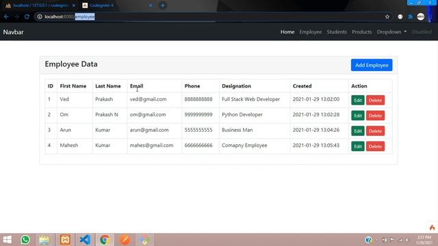Screen dimensions: 438x246
Task: Bookmark page with the star icon
Action: point(387,16)
